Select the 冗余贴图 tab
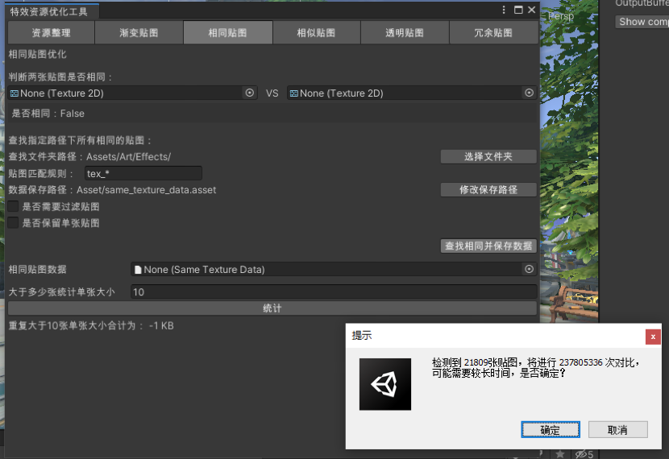Image resolution: width=669 pixels, height=459 pixels. [493, 33]
